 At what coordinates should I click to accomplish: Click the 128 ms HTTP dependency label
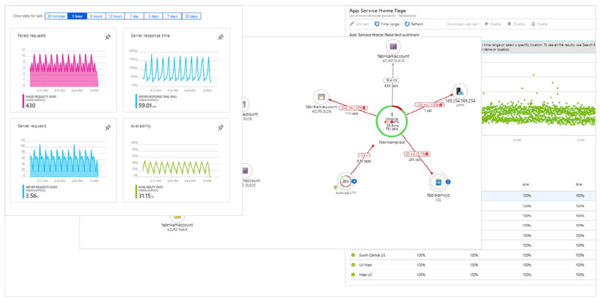pyautogui.click(x=428, y=104)
